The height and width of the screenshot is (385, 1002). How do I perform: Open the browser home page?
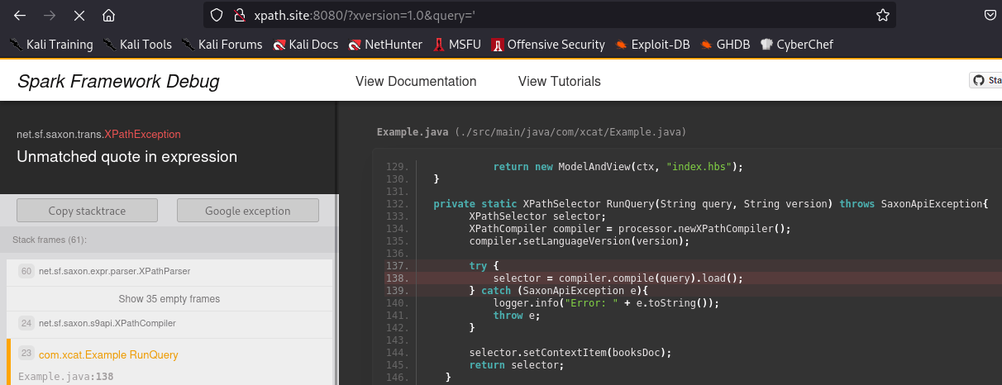pyautogui.click(x=108, y=15)
